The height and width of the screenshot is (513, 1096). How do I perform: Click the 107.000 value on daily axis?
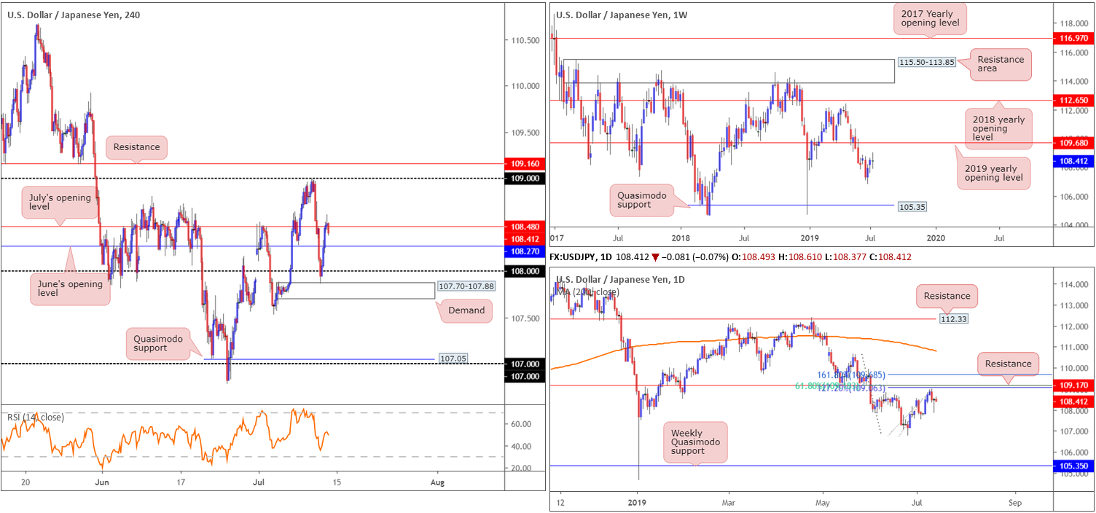click(1073, 431)
